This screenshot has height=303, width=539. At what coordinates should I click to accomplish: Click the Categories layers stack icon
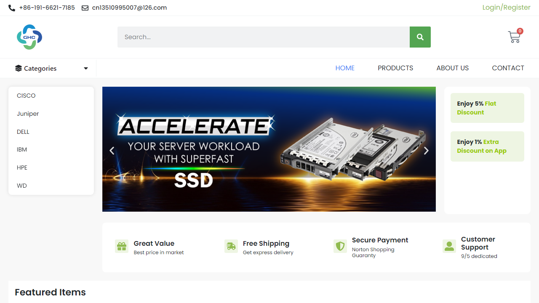[19, 68]
